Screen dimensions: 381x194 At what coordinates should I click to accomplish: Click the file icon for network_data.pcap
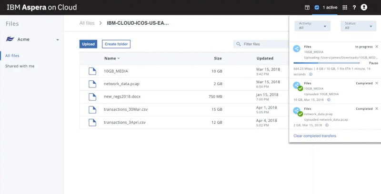pyautogui.click(x=92, y=84)
